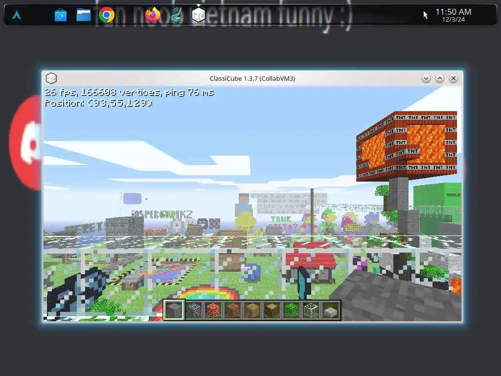Select the stone block in the hotbar
Screen dimensions: 501x376
point(174,310)
